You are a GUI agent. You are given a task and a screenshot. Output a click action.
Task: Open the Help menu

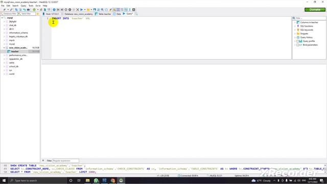tap(45, 6)
